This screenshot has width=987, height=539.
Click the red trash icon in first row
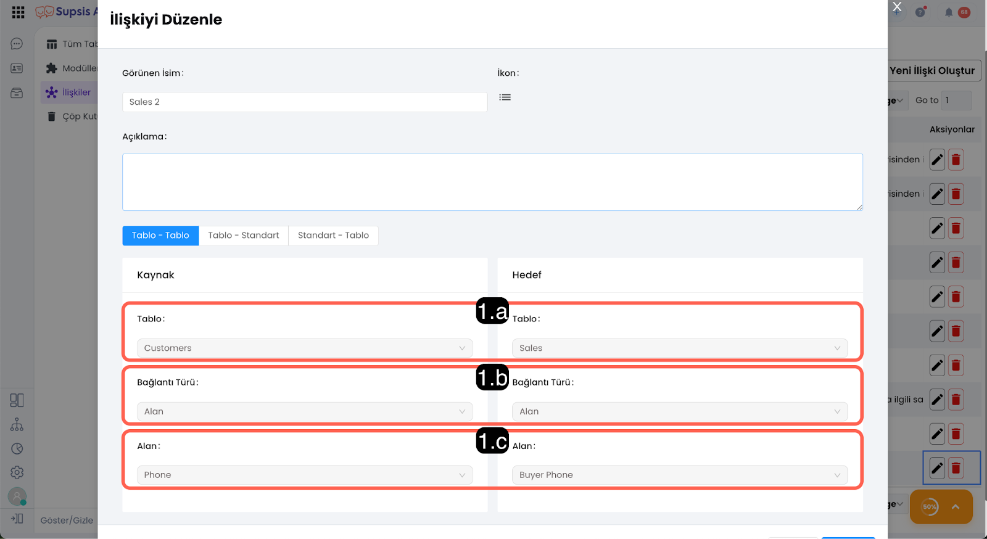point(956,160)
